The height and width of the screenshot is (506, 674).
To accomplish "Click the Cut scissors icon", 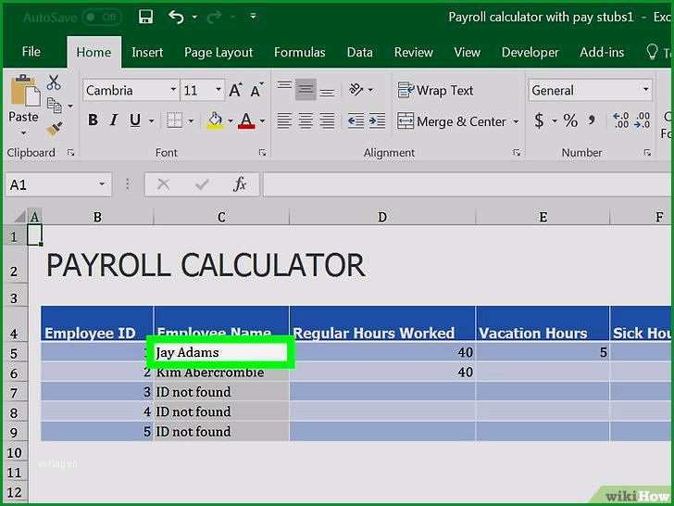I will 54,82.
